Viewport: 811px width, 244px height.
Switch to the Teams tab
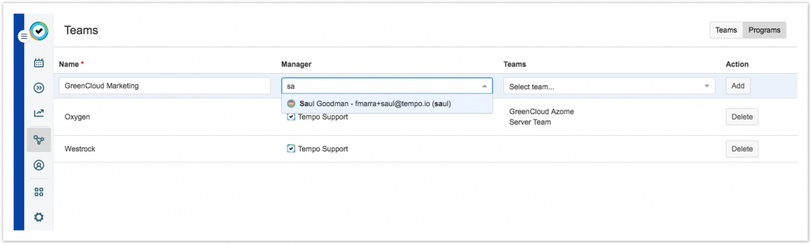(x=726, y=30)
